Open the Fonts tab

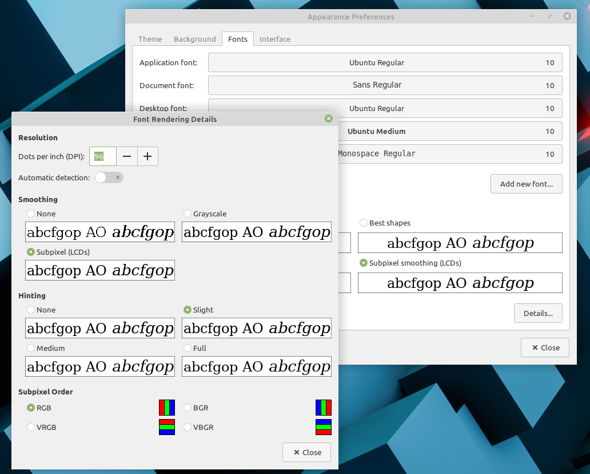point(238,39)
